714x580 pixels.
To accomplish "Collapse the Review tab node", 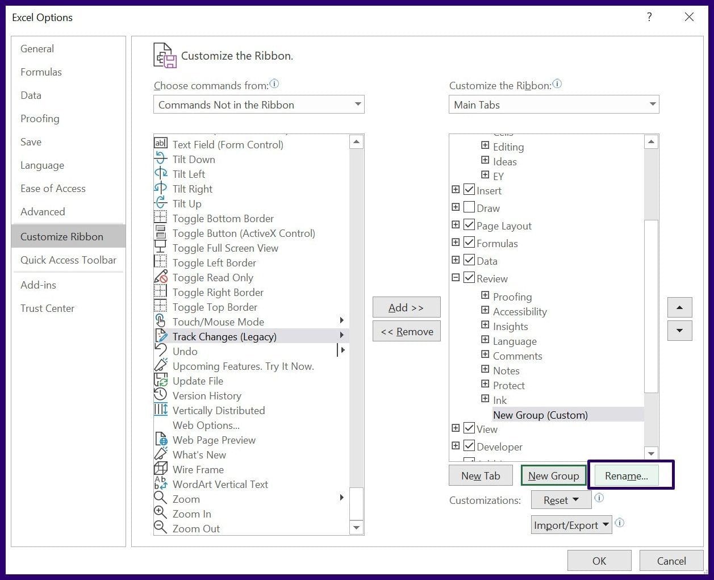I will point(456,278).
